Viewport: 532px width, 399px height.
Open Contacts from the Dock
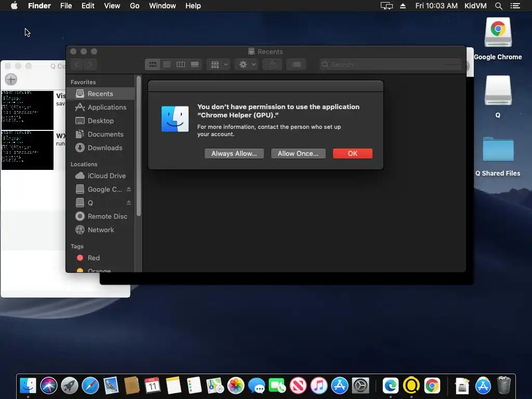pos(131,386)
